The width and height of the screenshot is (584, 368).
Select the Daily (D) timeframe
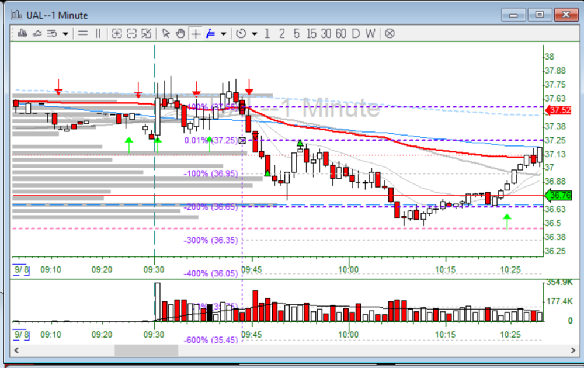[x=355, y=33]
